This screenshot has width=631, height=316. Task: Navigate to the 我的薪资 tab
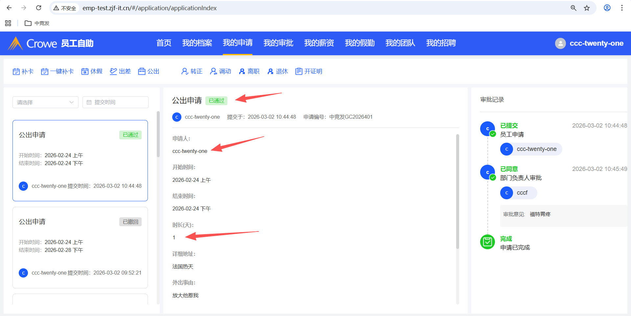(319, 43)
